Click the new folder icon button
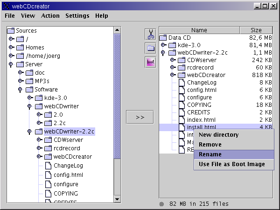 [151, 48]
